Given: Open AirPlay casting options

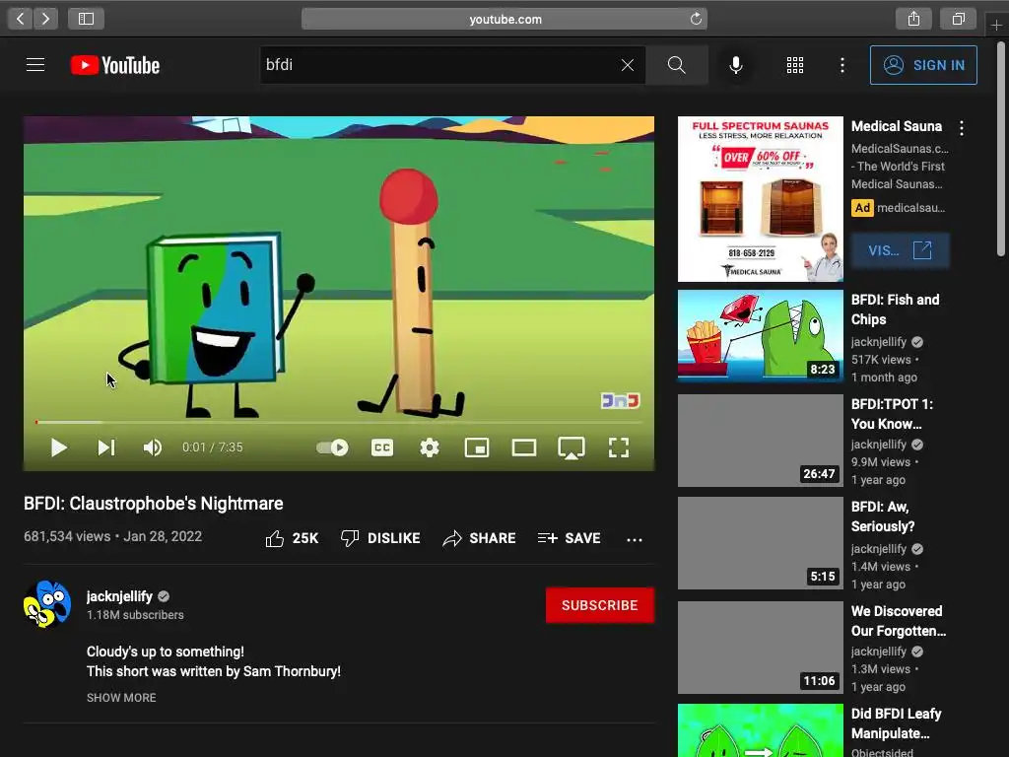Looking at the screenshot, I should pyautogui.click(x=572, y=447).
